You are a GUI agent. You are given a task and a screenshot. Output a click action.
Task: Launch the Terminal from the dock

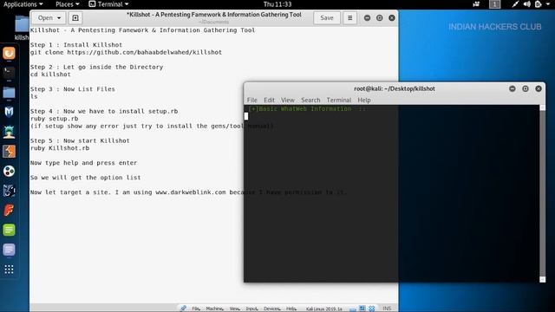click(x=9, y=73)
